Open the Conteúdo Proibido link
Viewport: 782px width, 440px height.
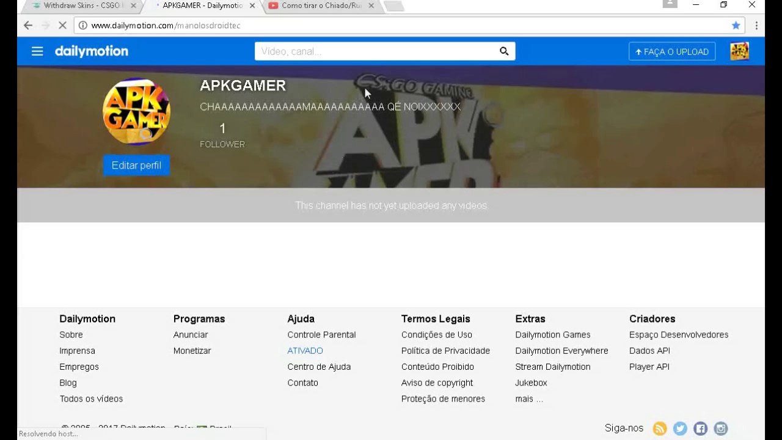point(437,367)
